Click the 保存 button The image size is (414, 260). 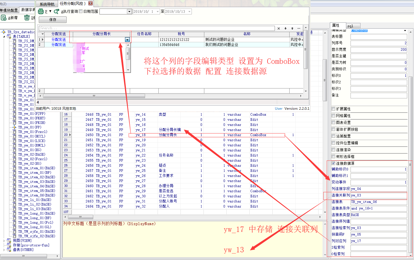click(53, 20)
